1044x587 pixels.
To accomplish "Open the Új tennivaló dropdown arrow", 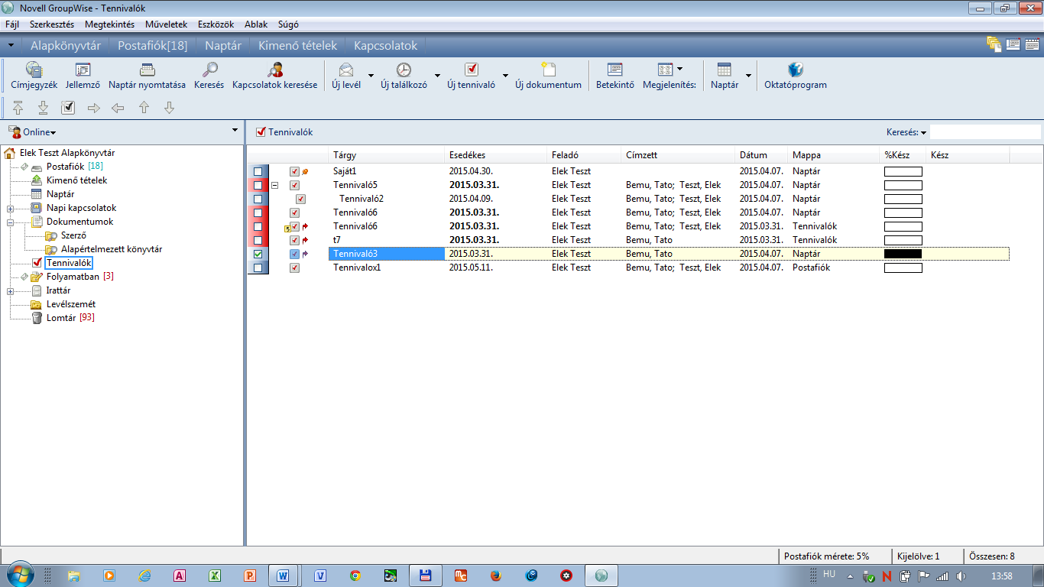I will point(505,76).
